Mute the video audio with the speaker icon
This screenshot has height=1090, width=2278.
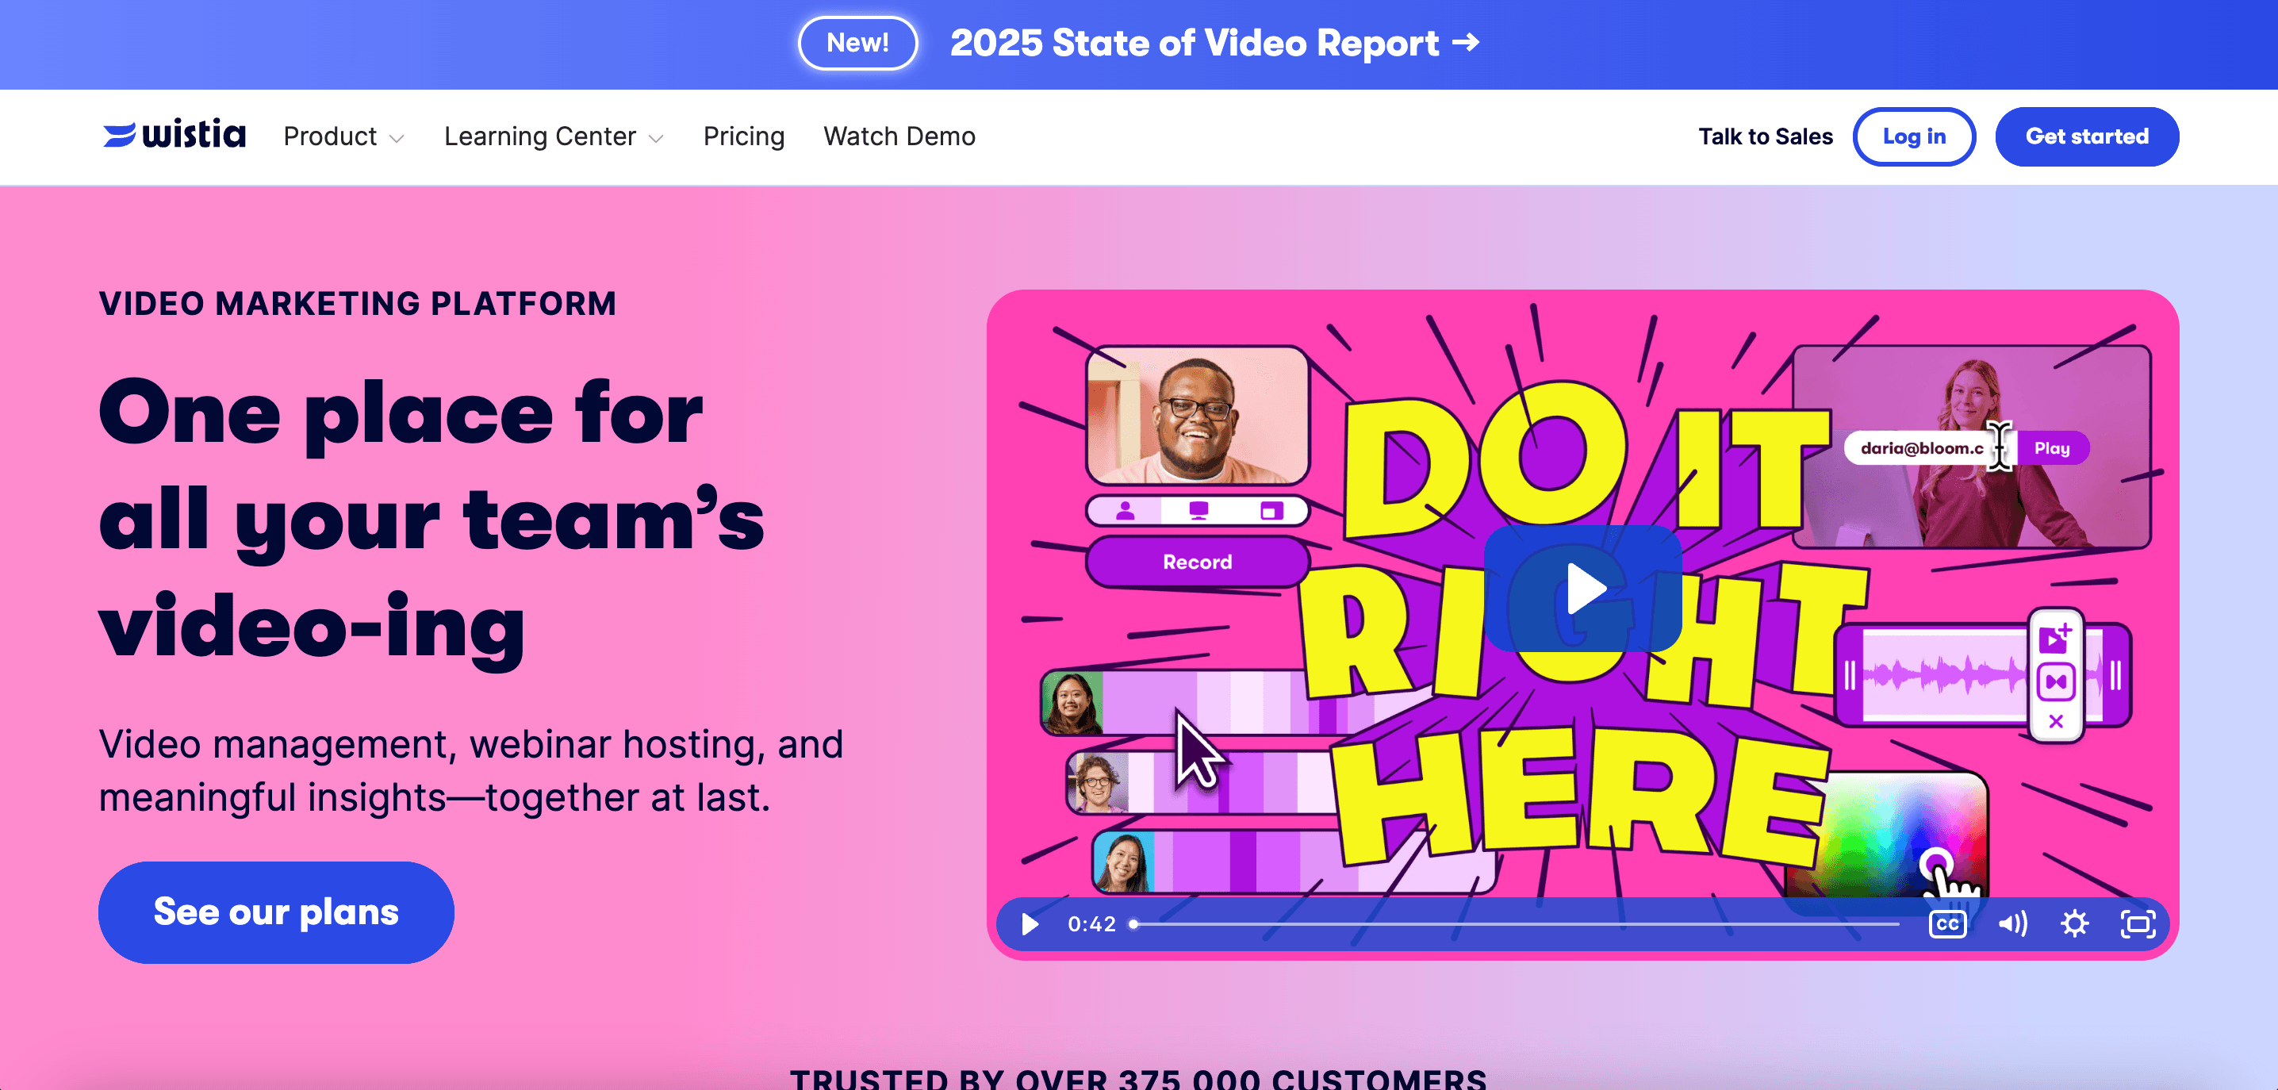coord(2014,924)
